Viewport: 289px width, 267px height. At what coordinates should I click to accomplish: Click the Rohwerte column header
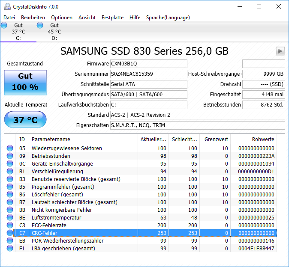click(253, 139)
